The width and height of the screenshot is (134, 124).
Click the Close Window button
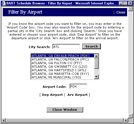point(65,110)
